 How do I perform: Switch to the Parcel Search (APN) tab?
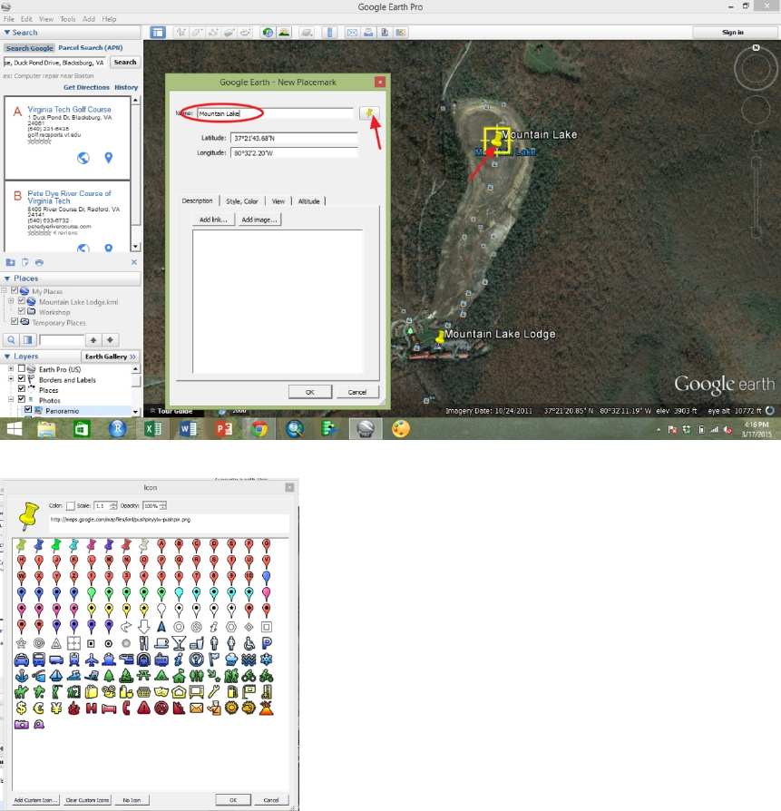[90, 47]
